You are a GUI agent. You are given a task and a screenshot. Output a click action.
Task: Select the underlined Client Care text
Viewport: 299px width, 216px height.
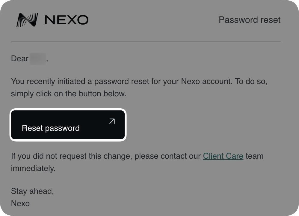(223, 156)
